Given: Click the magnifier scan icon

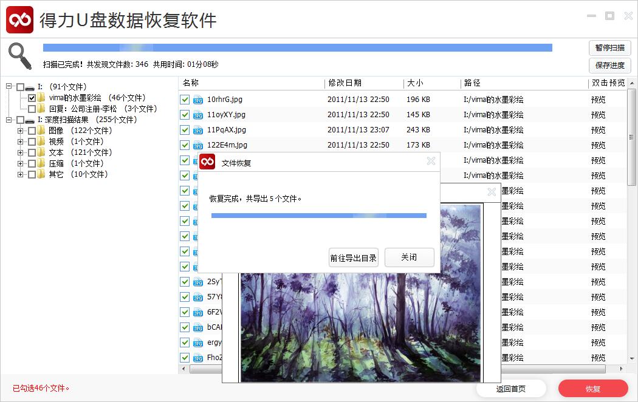Looking at the screenshot, I should tap(20, 56).
